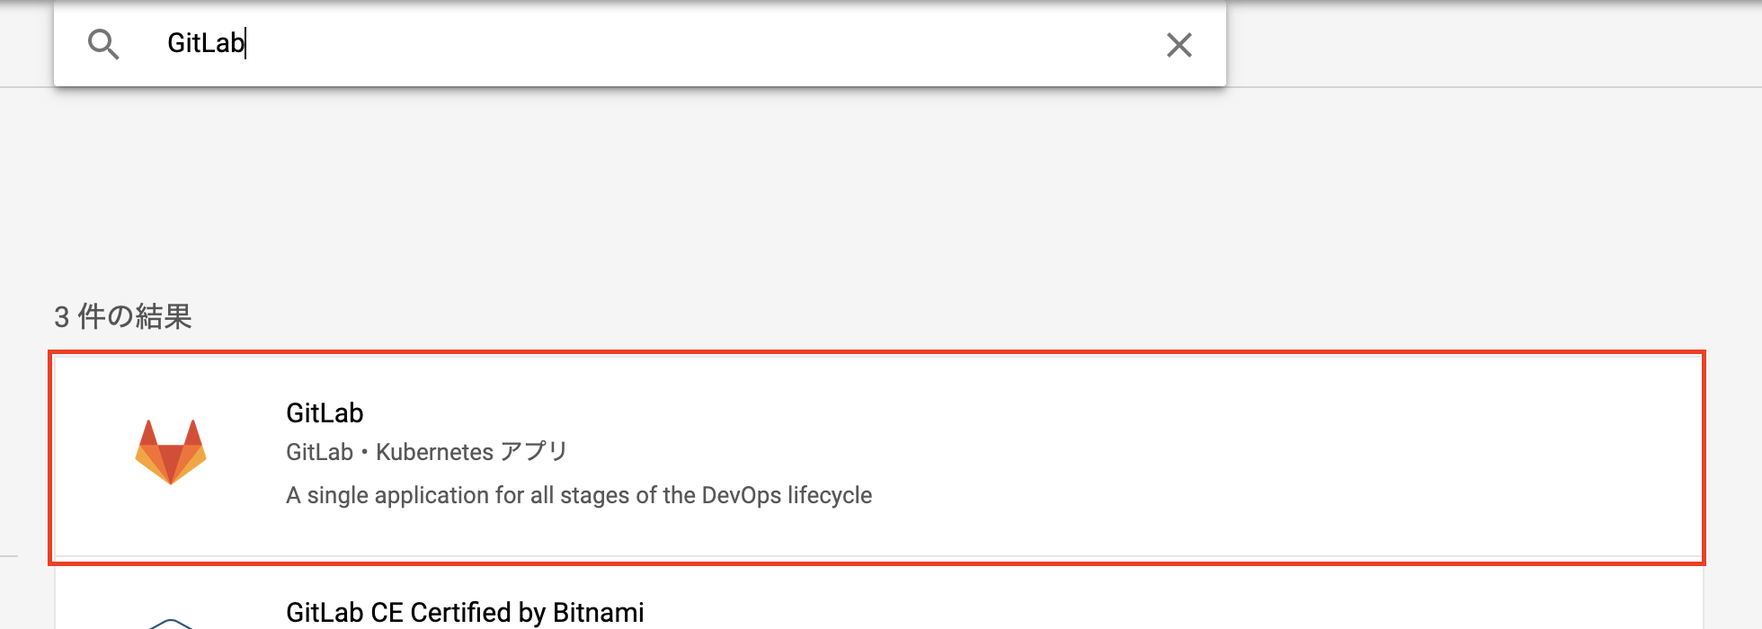Screen dimensions: 1762x629
Task: Click the 'アプリ' text in the GitLab subtitle
Action: pos(534,451)
